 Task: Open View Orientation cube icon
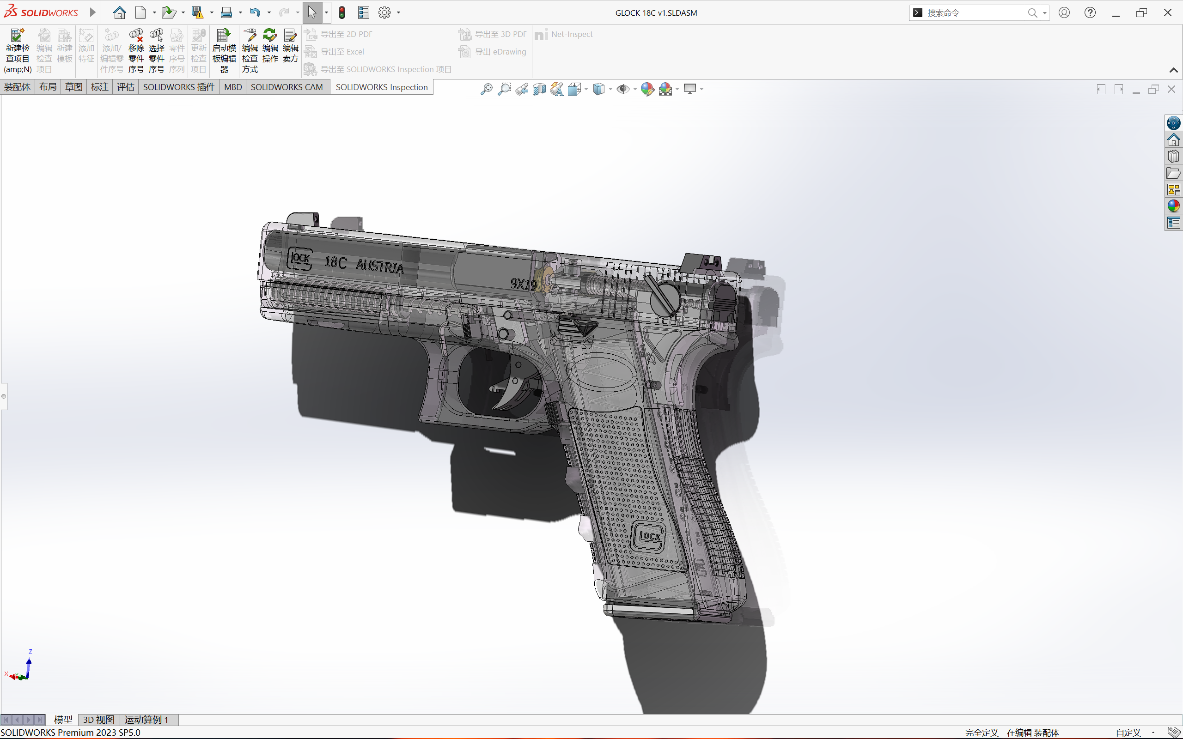point(574,89)
